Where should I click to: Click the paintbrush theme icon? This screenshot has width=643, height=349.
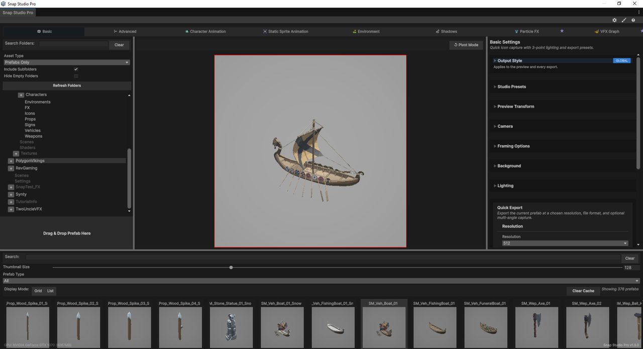(624, 20)
